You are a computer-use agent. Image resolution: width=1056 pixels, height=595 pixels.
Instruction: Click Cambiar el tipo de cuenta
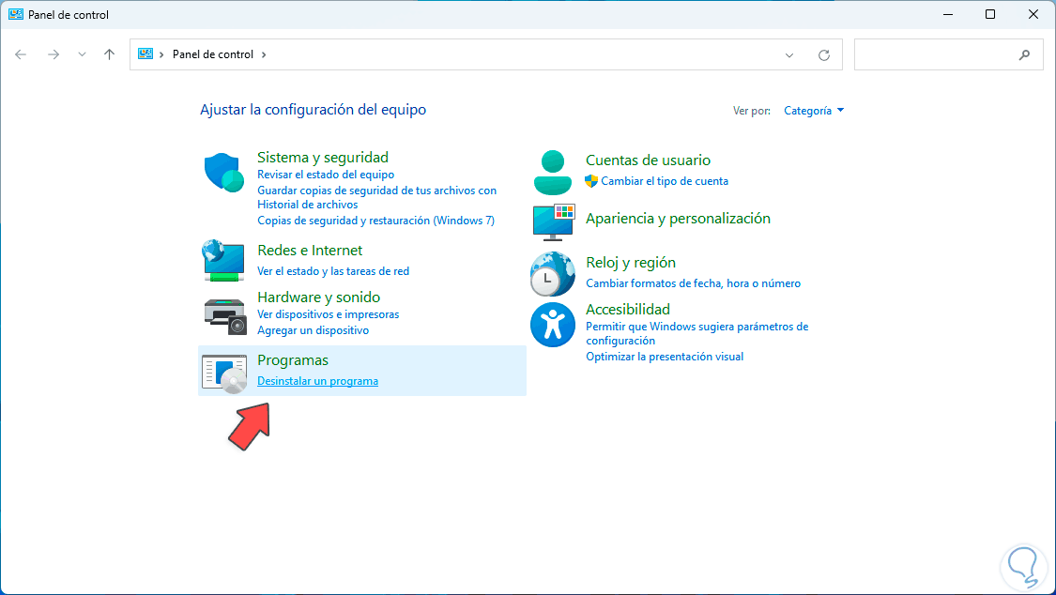(665, 181)
